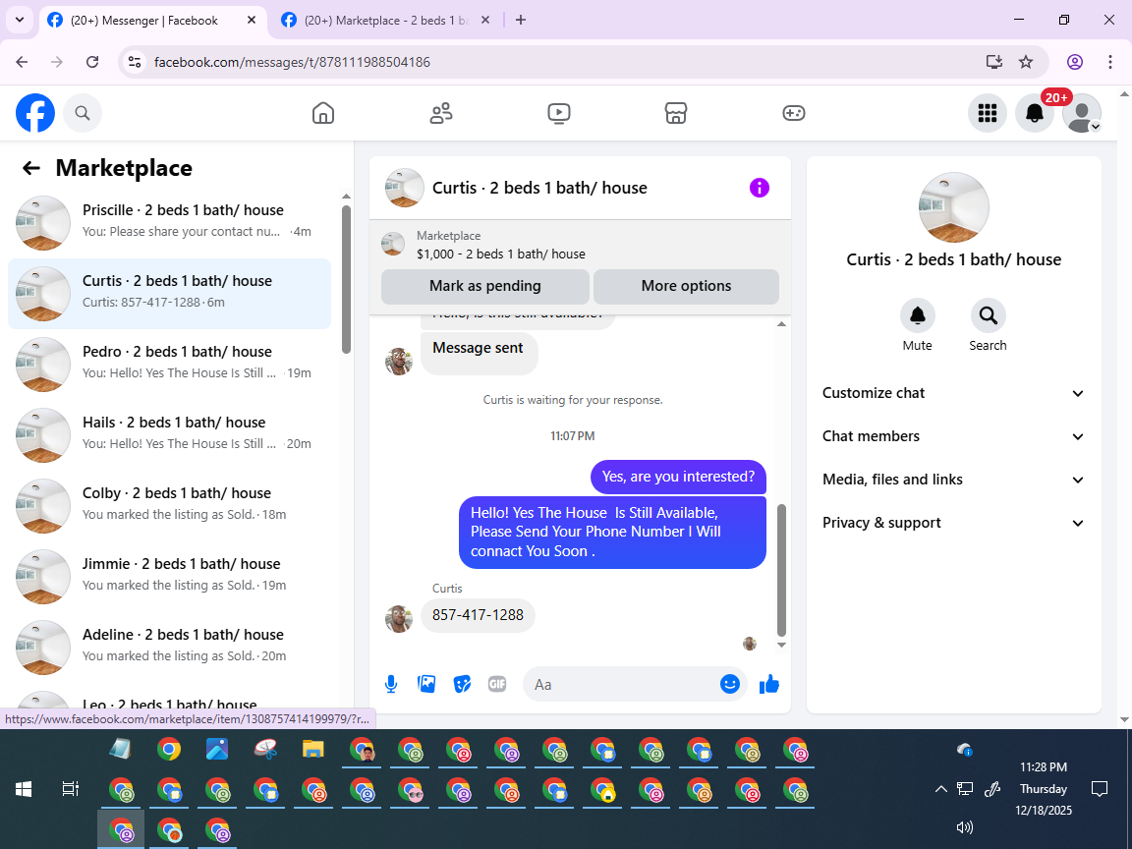Open the GIF picker
The height and width of the screenshot is (849, 1132).
tap(497, 684)
